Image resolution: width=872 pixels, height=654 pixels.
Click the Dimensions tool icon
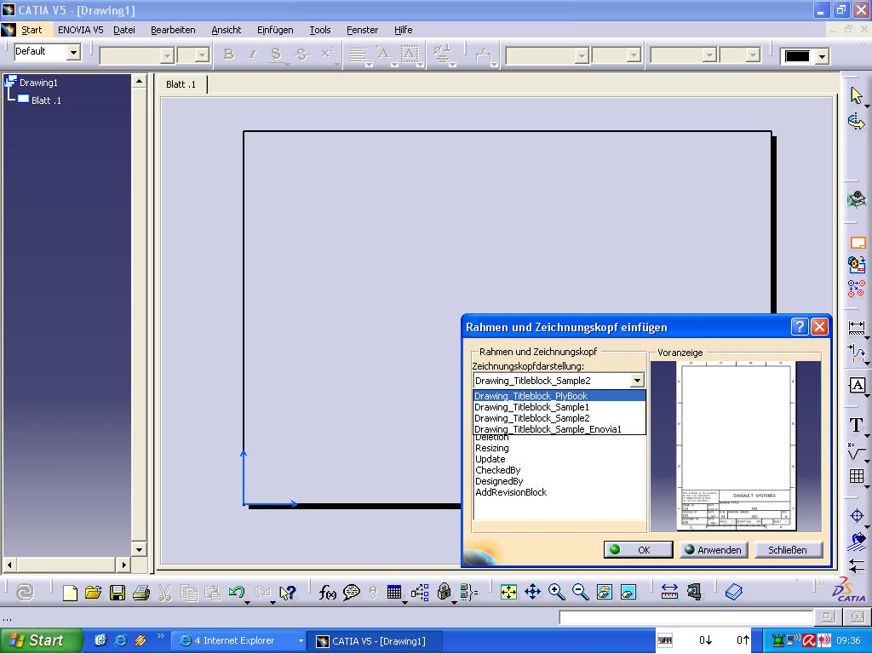pyautogui.click(x=857, y=328)
